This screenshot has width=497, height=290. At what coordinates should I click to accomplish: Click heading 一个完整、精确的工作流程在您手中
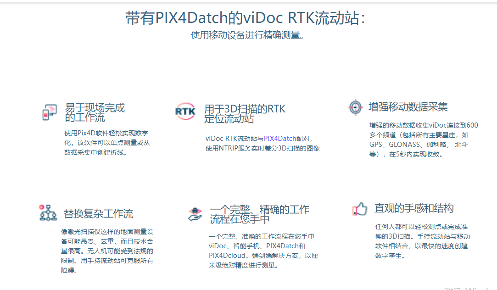pos(260,214)
